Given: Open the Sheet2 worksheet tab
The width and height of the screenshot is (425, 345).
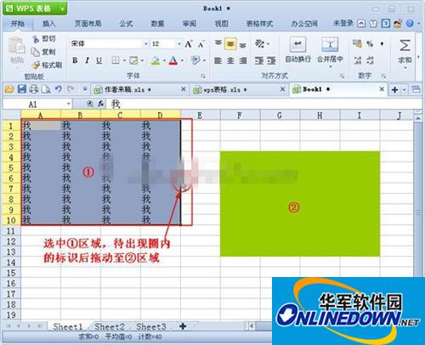Looking at the screenshot, I should (x=110, y=326).
